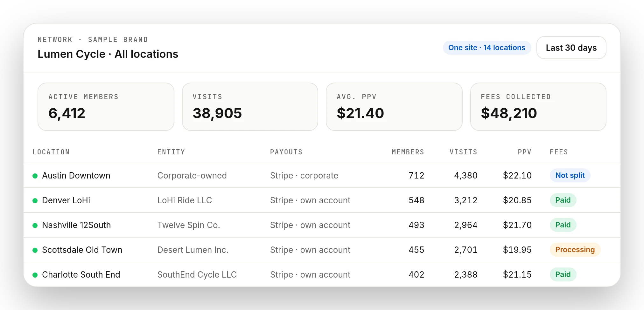This screenshot has height=310, width=644.
Task: Open the Last 30 days range selector
Action: pos(571,48)
